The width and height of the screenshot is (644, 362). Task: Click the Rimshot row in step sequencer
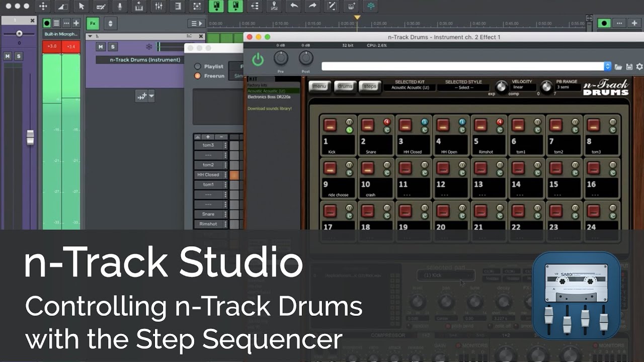[208, 224]
